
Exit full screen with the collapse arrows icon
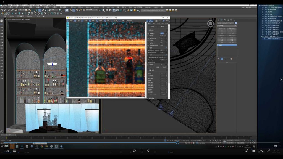coord(268,151)
